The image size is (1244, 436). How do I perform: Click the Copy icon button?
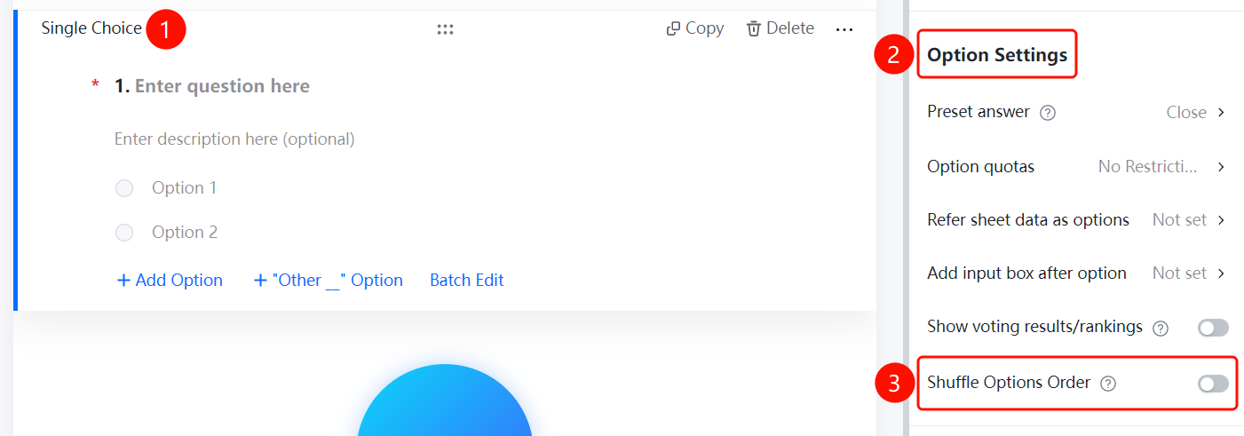click(694, 28)
